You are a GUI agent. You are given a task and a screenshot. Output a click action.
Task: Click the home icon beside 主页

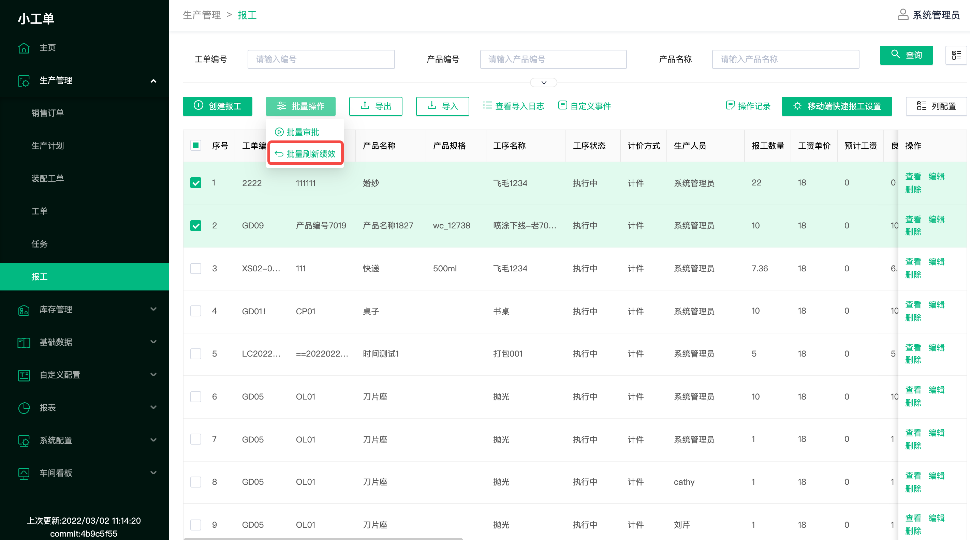point(24,48)
